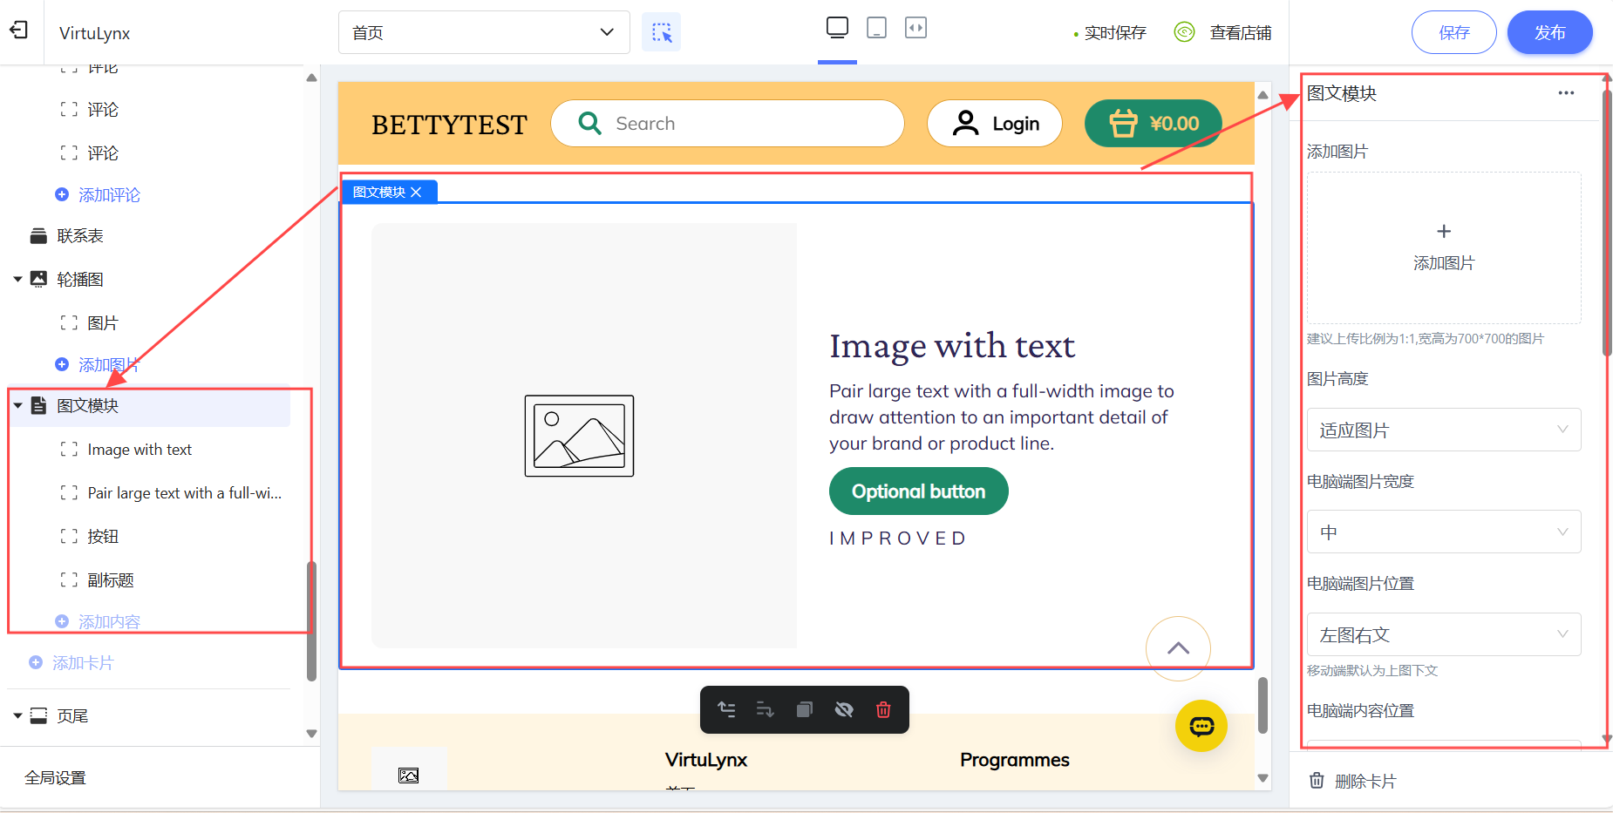Click the Optional button in preview
This screenshot has width=1613, height=813.
coord(918,491)
